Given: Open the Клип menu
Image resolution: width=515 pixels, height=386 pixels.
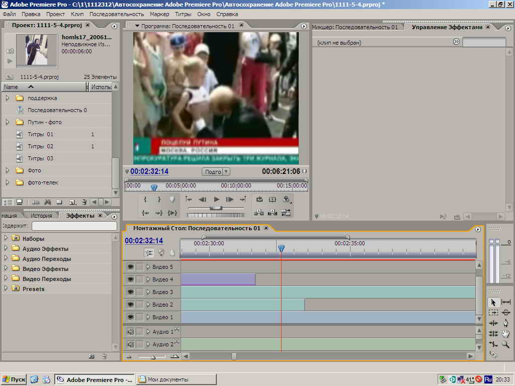Looking at the screenshot, I should [77, 14].
